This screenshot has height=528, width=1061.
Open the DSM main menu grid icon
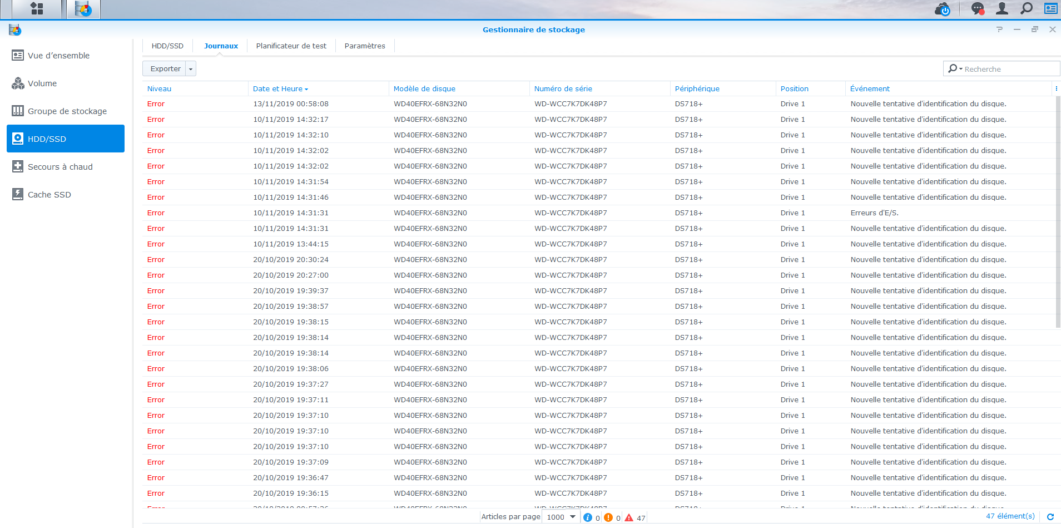click(37, 9)
